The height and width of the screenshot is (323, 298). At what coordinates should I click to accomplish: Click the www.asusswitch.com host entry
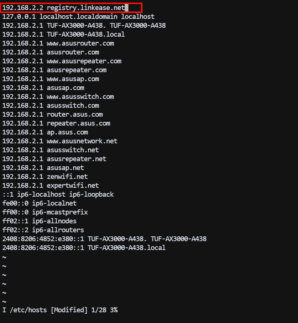click(58, 97)
